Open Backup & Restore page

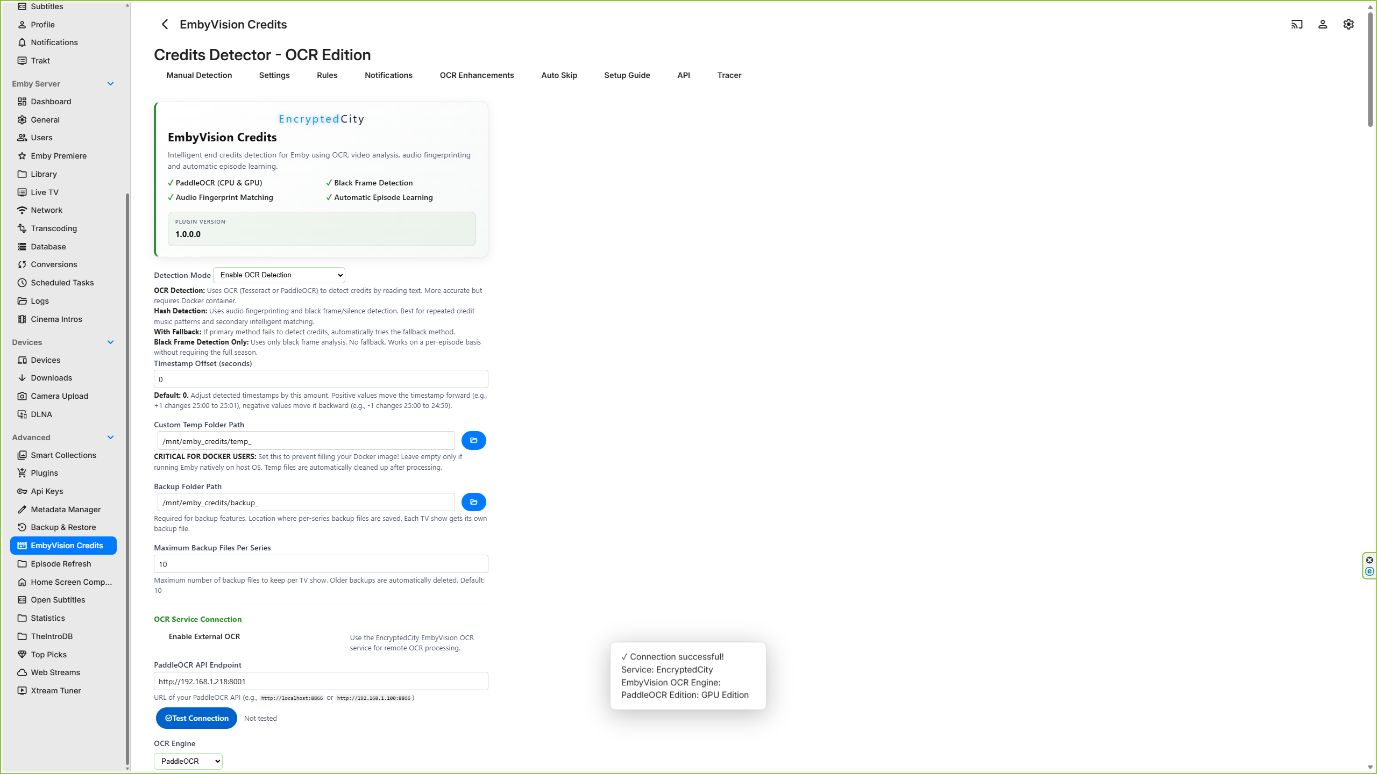point(63,527)
